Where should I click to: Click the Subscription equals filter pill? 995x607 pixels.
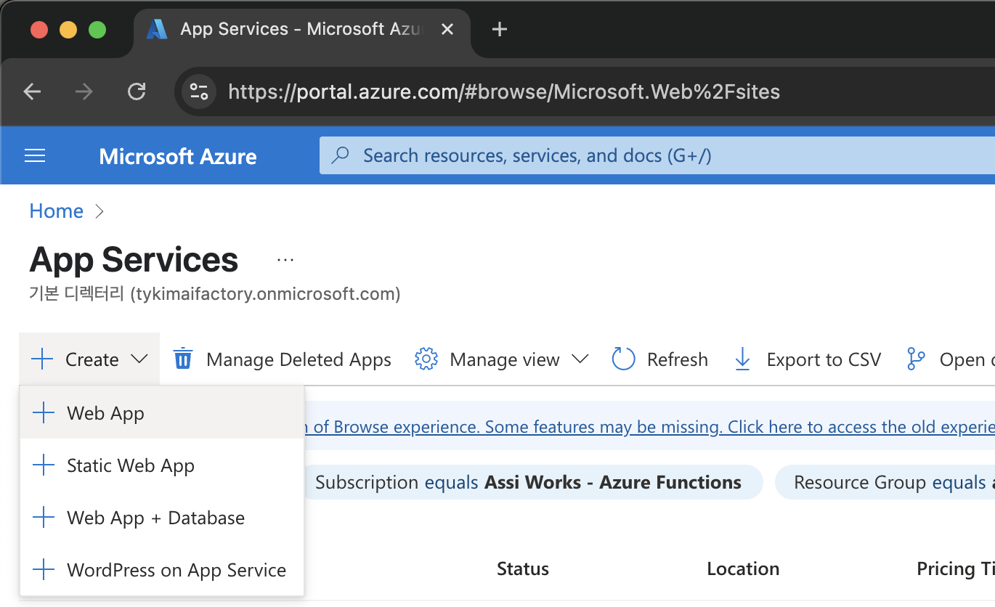[528, 483]
